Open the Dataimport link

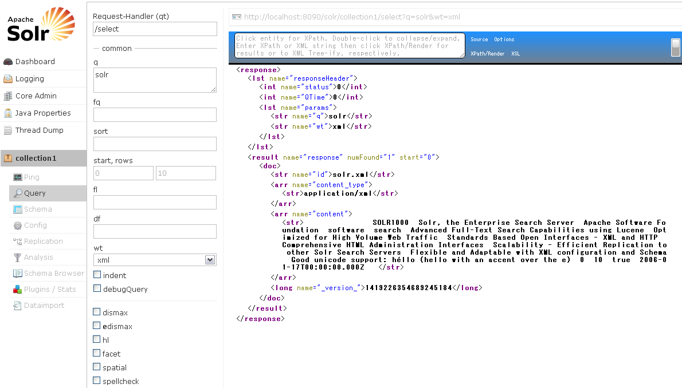[x=44, y=306]
